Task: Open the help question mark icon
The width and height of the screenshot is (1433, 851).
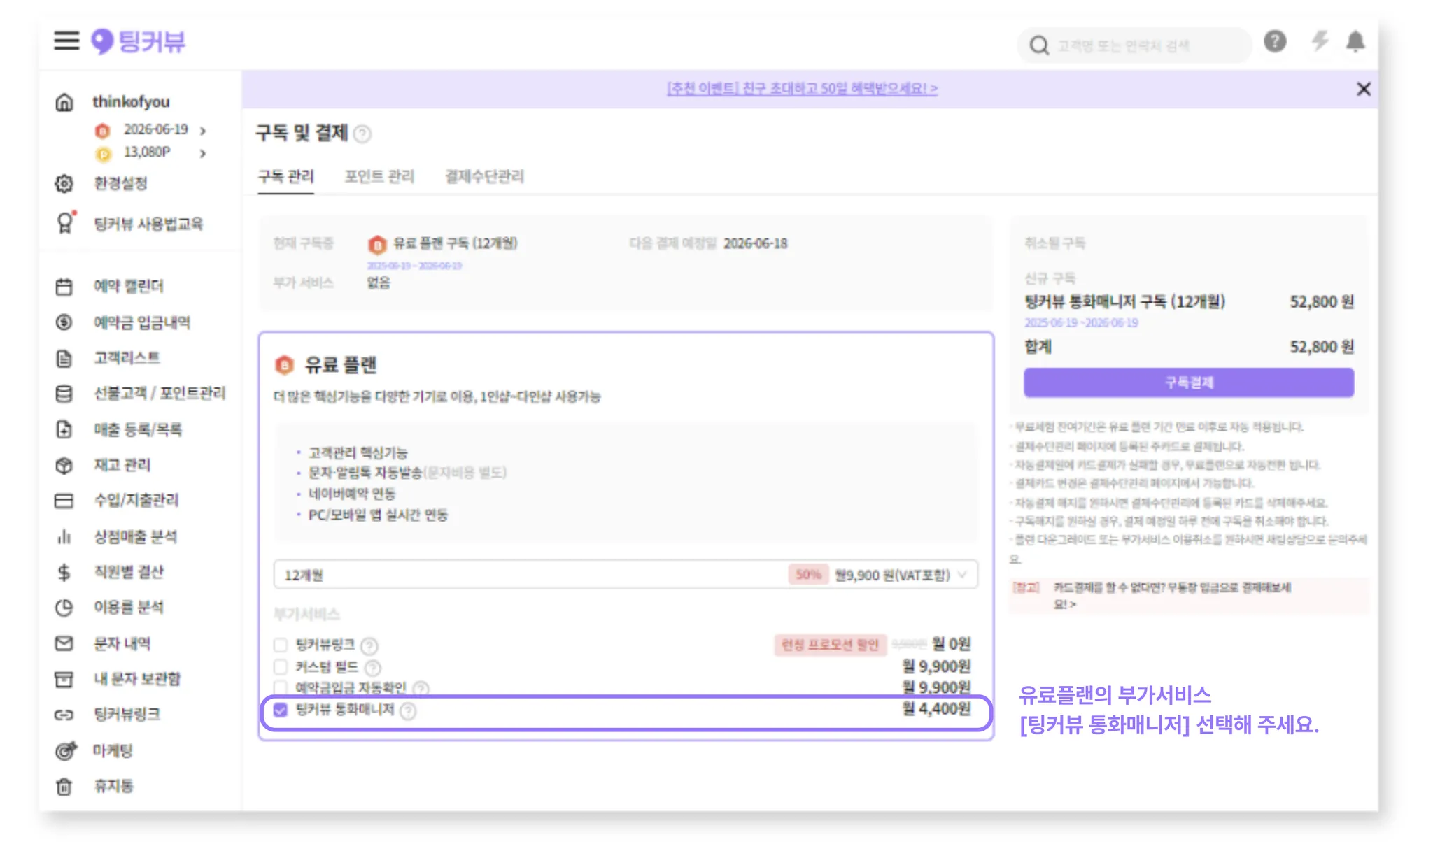Action: [1275, 42]
